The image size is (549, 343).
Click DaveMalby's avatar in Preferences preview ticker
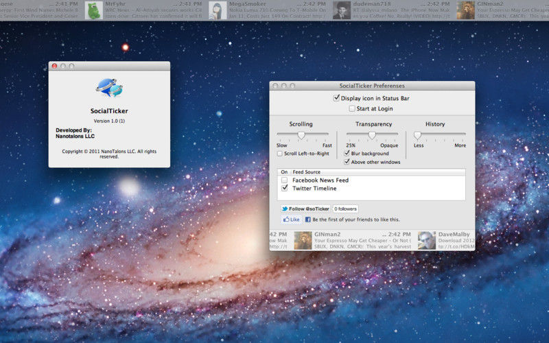click(x=427, y=241)
